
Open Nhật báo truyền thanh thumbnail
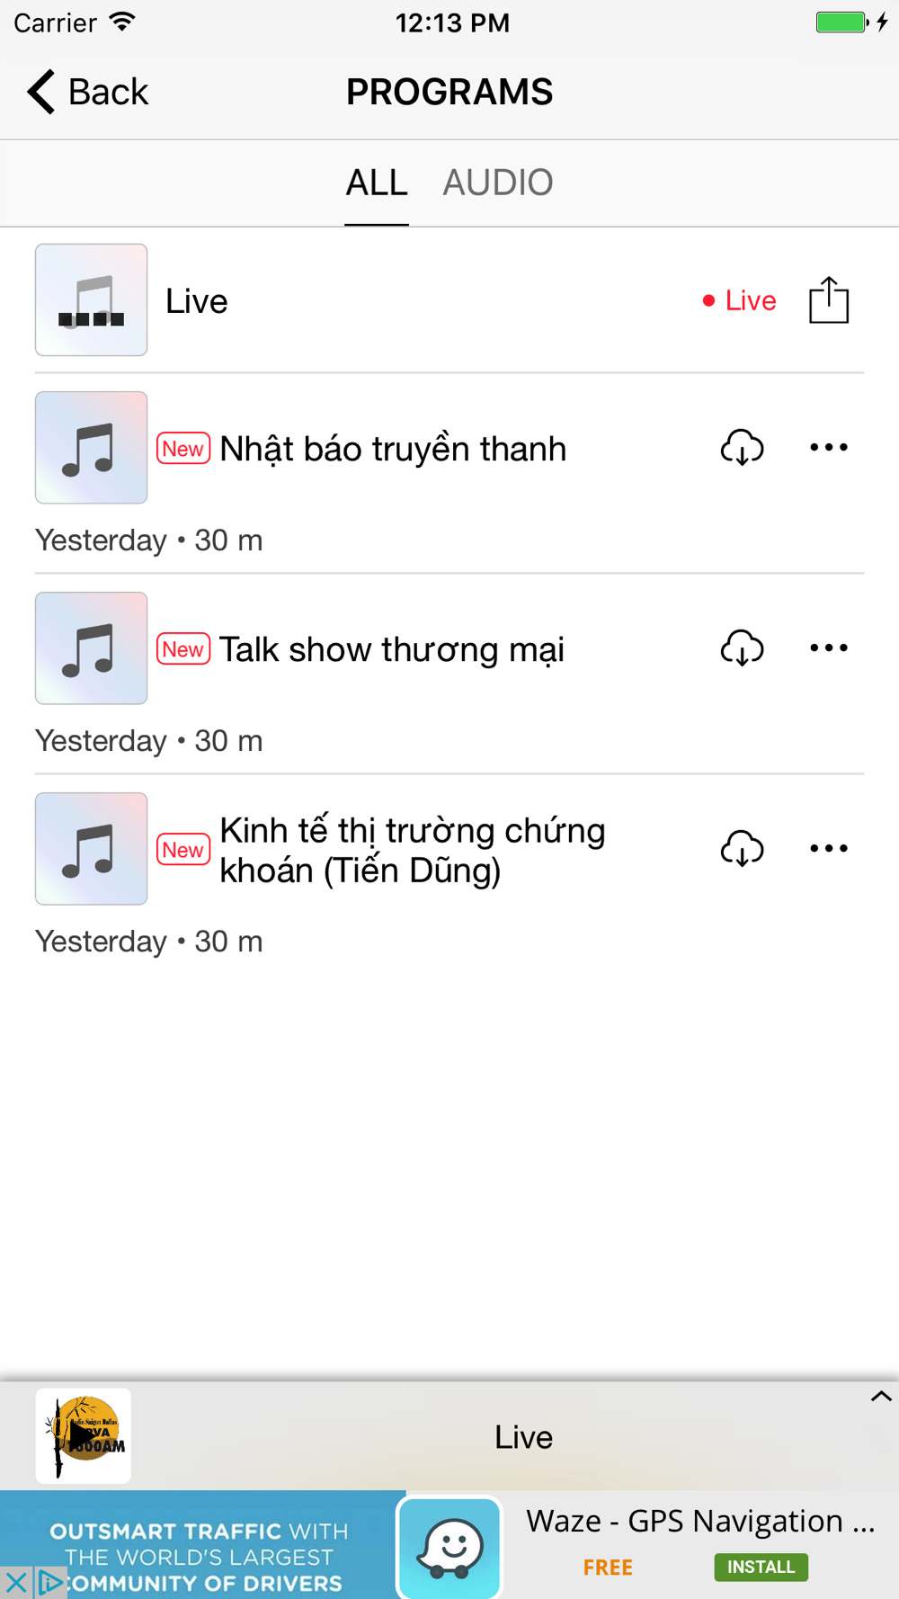click(91, 448)
